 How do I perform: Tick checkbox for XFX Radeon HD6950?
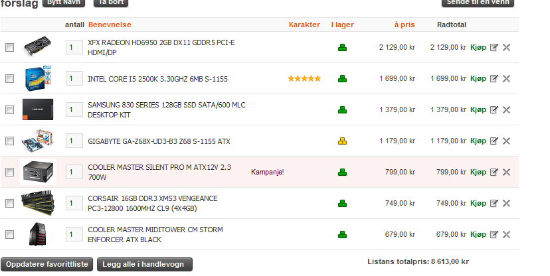(x=9, y=47)
